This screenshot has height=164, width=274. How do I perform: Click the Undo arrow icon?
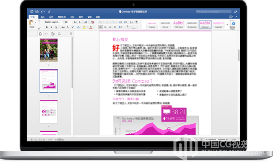click(42, 11)
